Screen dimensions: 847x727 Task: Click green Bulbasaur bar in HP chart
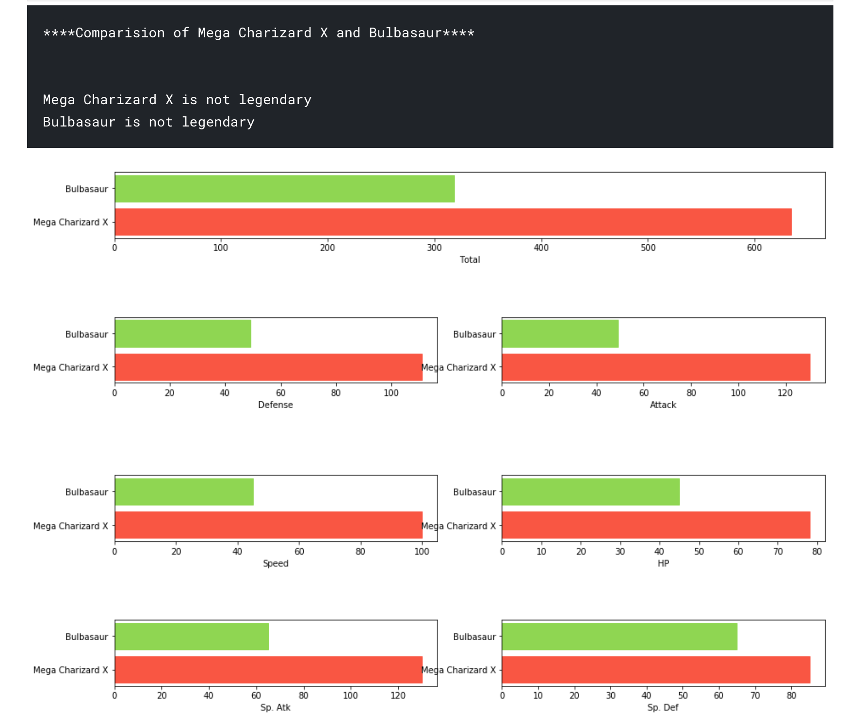591,492
